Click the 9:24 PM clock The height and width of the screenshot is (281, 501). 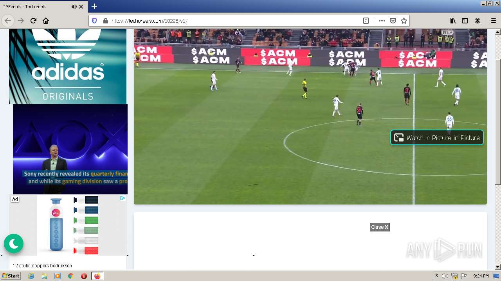pos(481,276)
